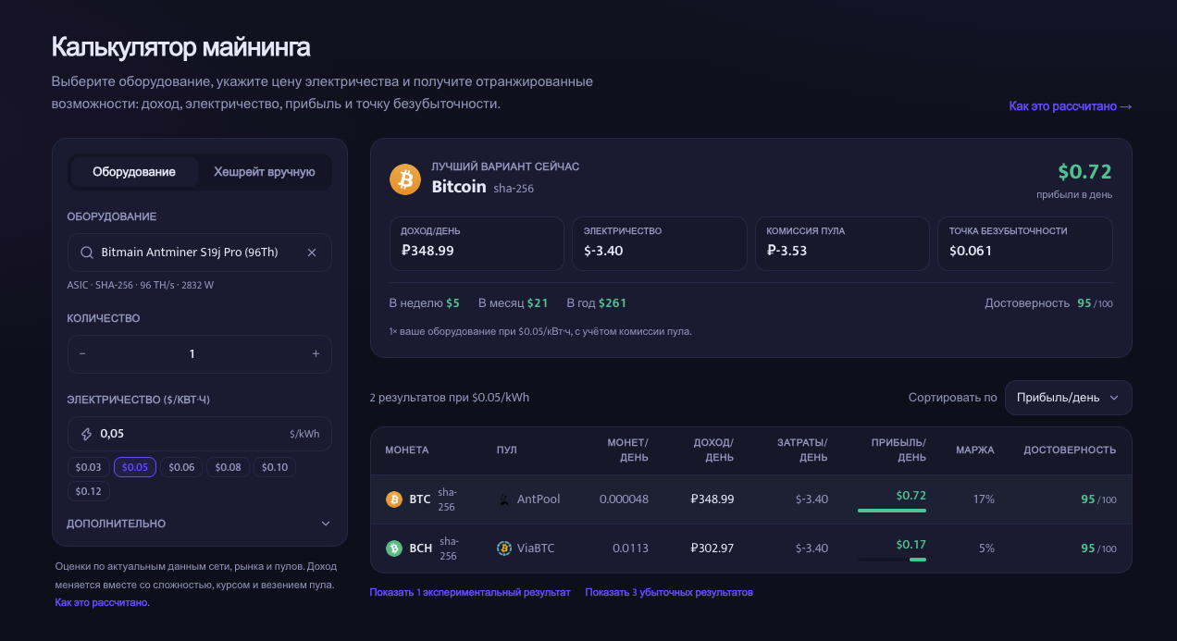Open the Прибыль/день sort dropdown
The width and height of the screenshot is (1177, 641).
[1069, 398]
